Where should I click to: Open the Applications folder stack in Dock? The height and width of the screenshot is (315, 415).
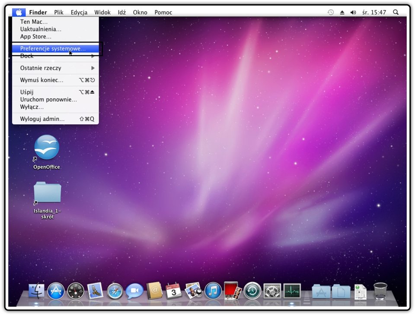tap(321, 291)
